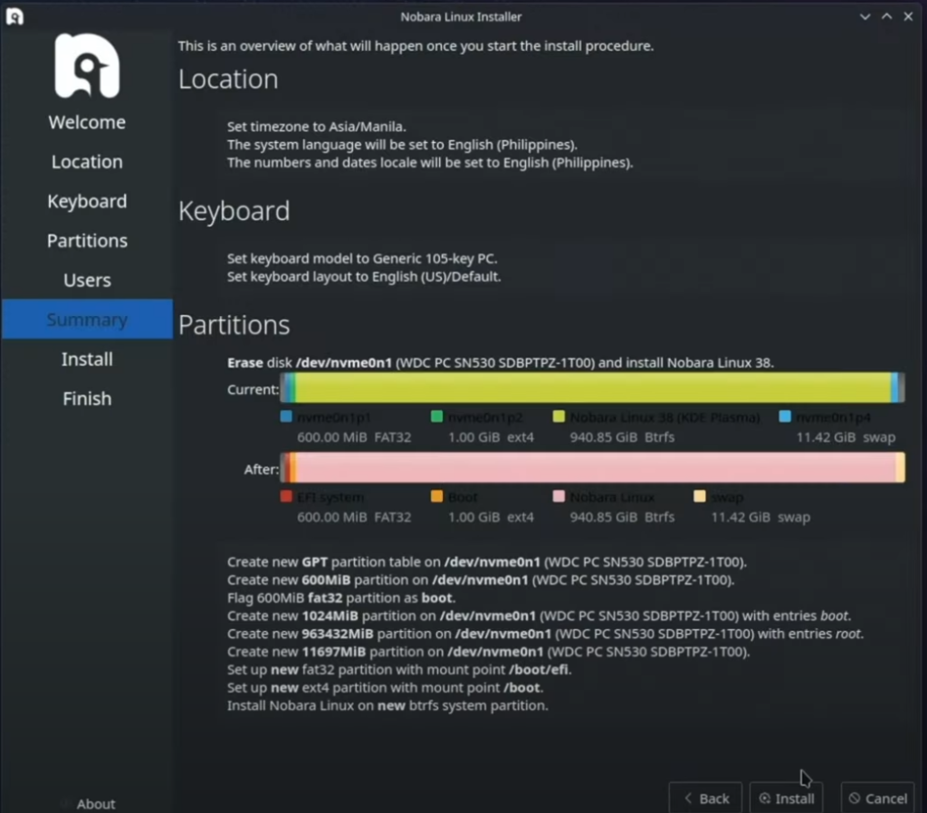The height and width of the screenshot is (813, 927).
Task: Go back using the Back button
Action: [705, 798]
